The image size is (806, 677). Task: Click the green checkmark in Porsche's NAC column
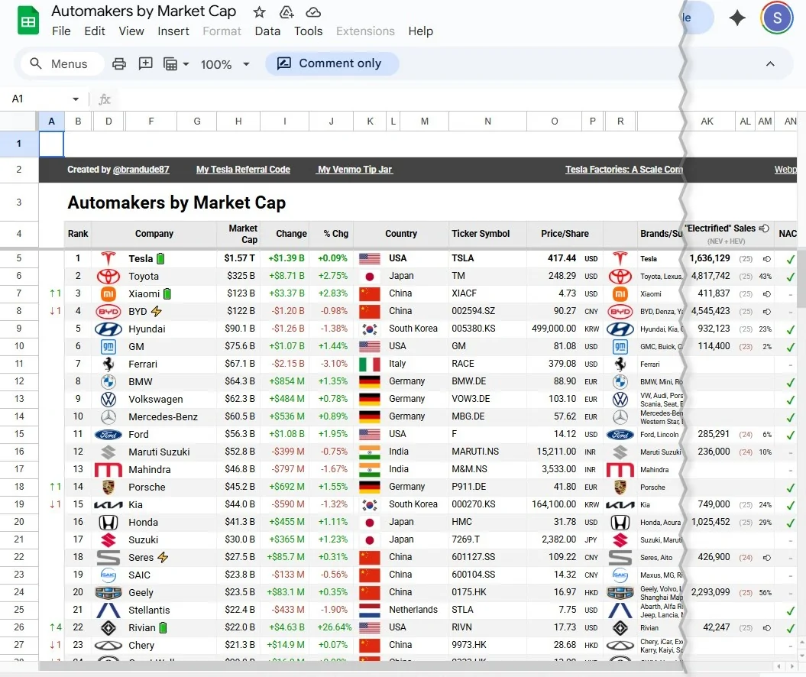point(790,488)
